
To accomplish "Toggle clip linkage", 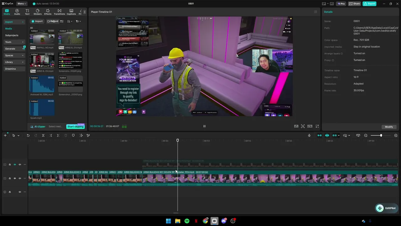I will pos(335,135).
